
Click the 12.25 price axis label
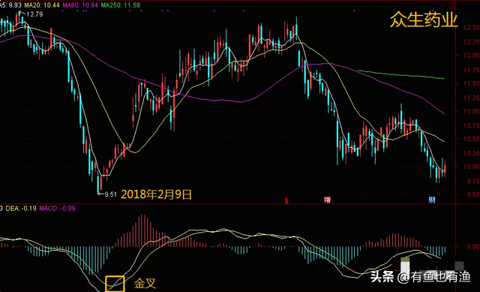click(x=472, y=42)
